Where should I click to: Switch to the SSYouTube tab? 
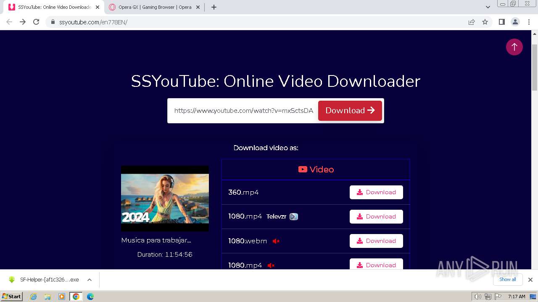click(x=55, y=7)
